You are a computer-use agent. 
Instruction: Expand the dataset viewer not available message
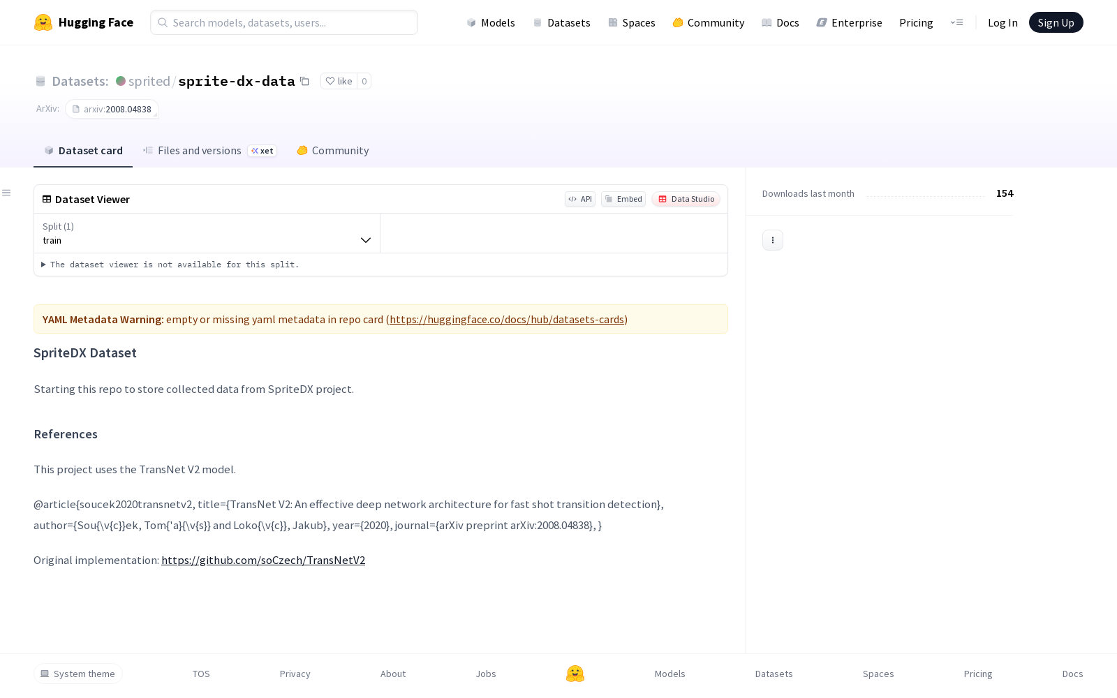point(170,265)
